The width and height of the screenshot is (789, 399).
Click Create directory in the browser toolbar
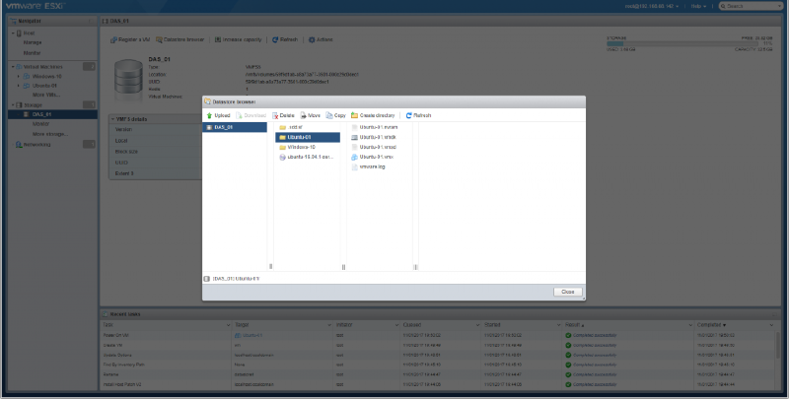pos(374,115)
